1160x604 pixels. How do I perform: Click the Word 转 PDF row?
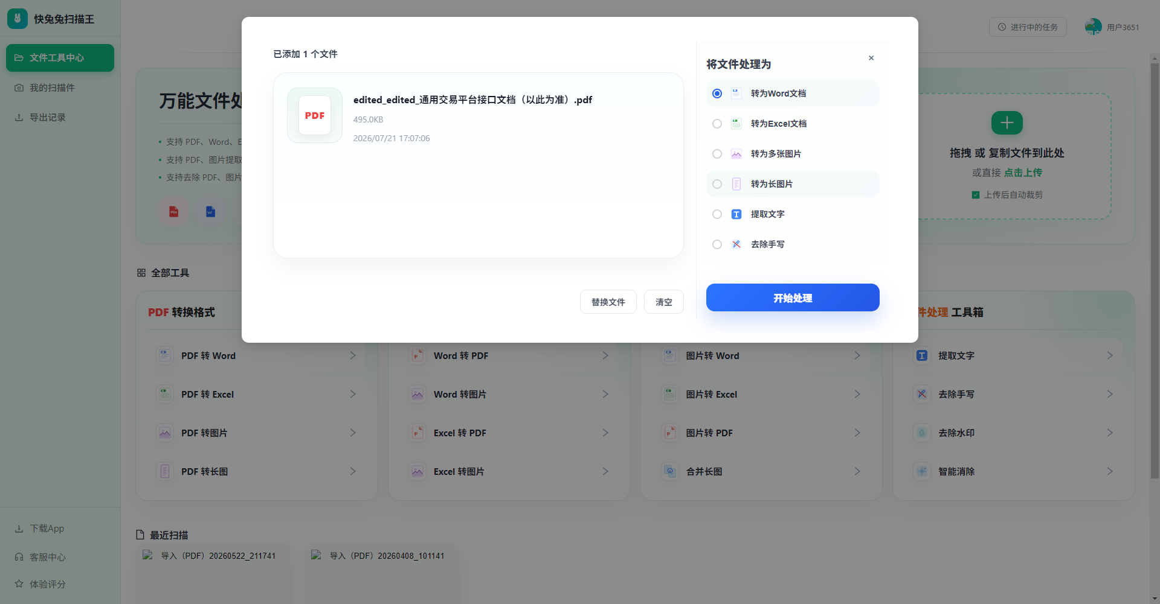[509, 356]
